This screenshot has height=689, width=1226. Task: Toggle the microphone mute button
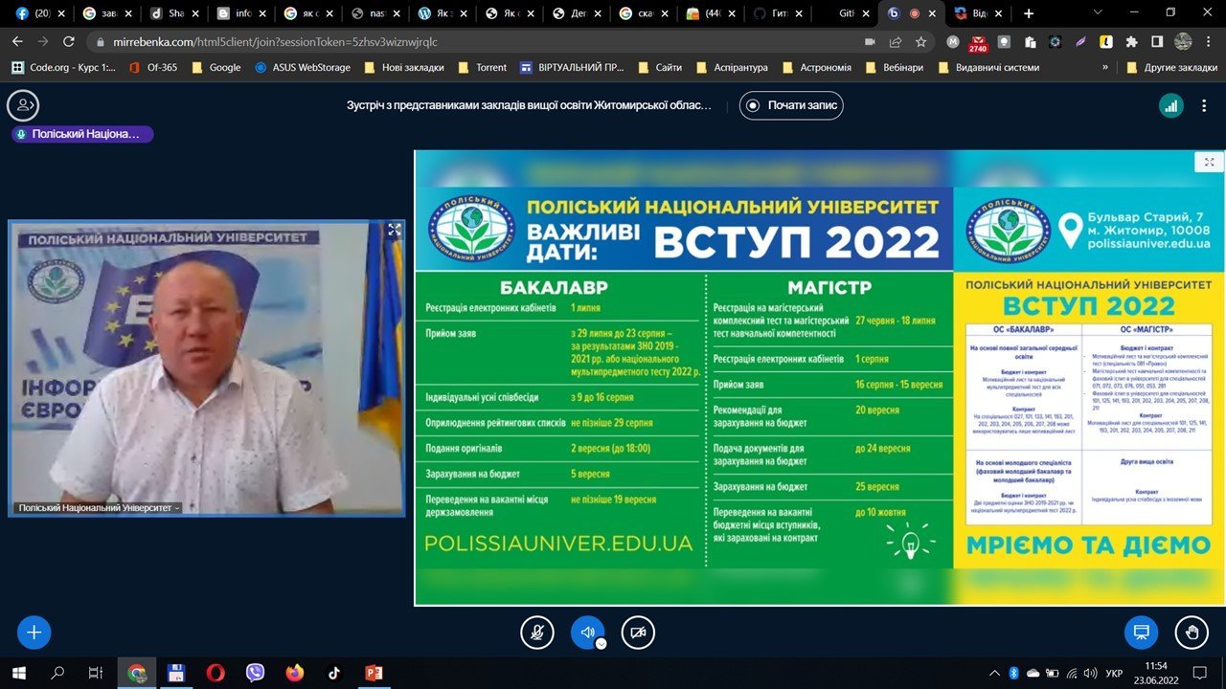537,632
